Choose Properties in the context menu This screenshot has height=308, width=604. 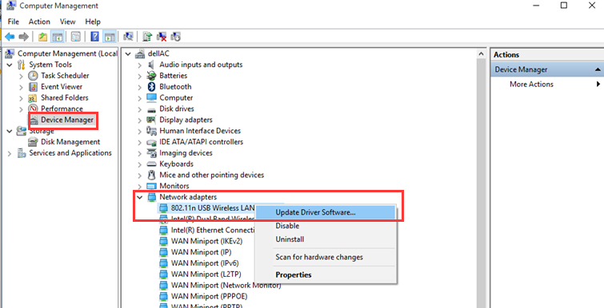[x=326, y=274]
